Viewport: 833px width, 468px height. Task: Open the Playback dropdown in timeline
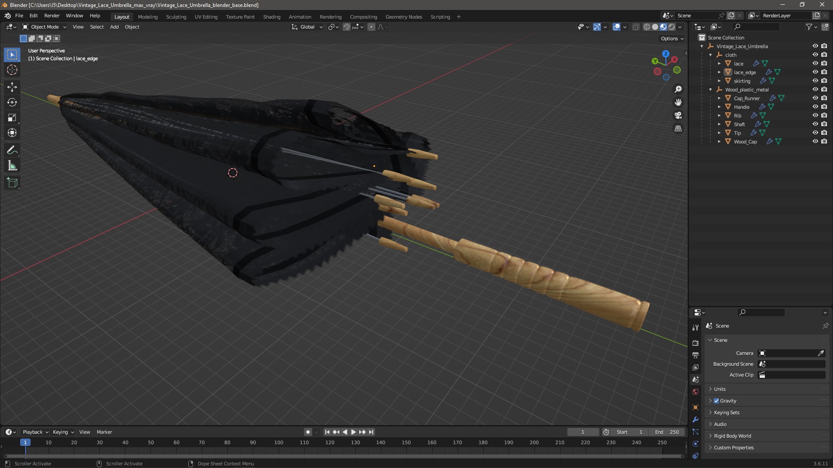point(35,432)
